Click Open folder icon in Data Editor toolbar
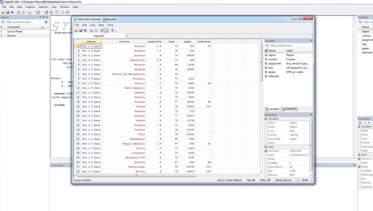 coord(76,30)
